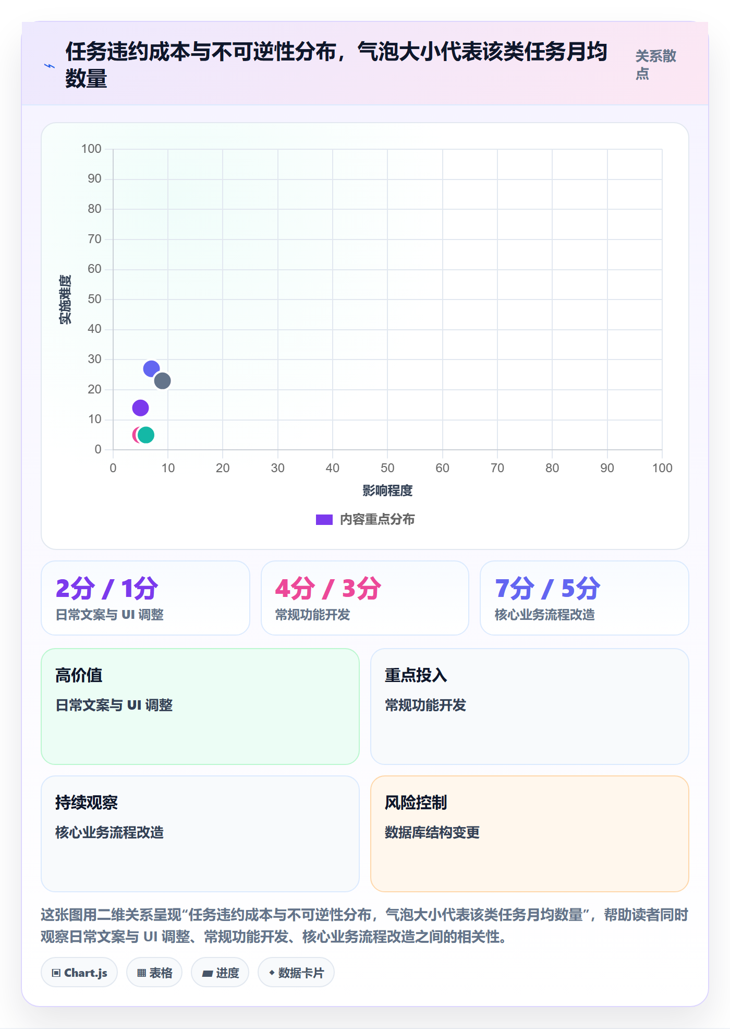Select the teal bubble near the chart bottom
The height and width of the screenshot is (1029, 730).
146,435
